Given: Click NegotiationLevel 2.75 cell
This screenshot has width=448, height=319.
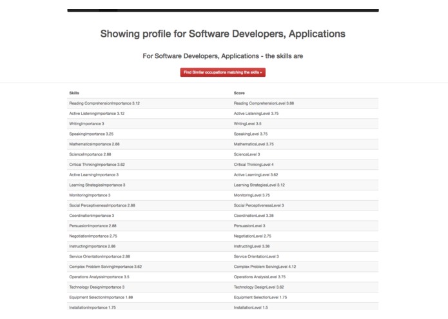Looking at the screenshot, I should point(253,236).
